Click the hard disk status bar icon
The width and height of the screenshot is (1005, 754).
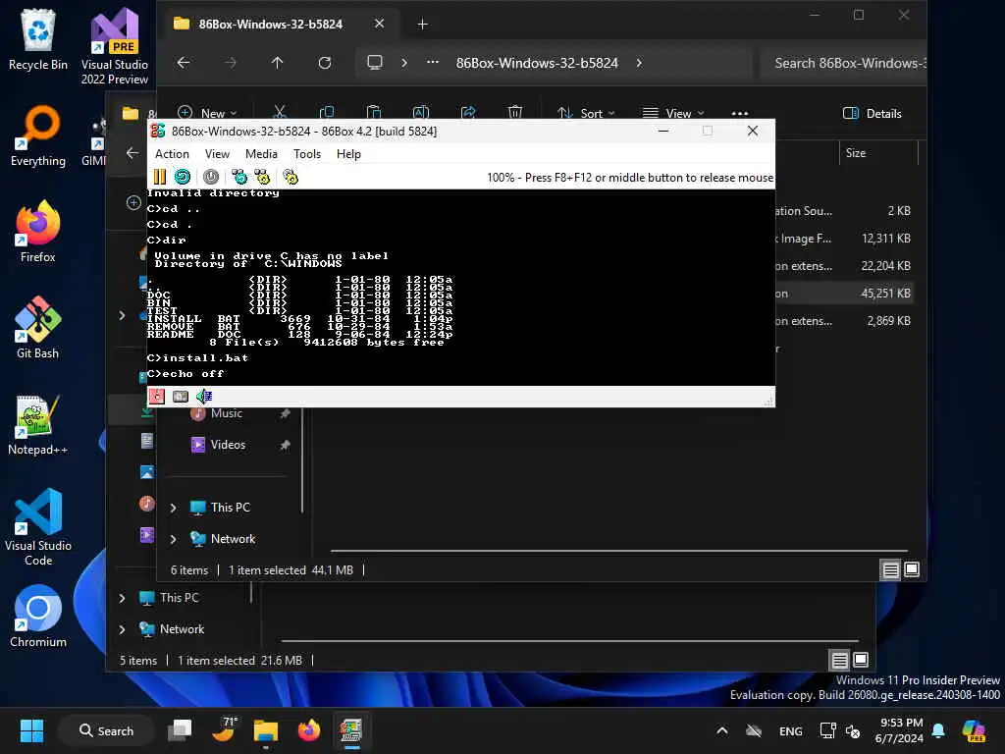tap(181, 397)
